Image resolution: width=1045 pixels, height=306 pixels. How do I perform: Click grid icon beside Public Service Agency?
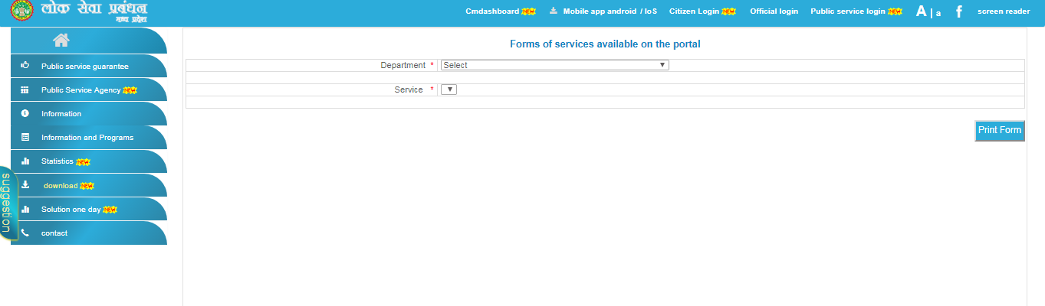[x=25, y=90]
